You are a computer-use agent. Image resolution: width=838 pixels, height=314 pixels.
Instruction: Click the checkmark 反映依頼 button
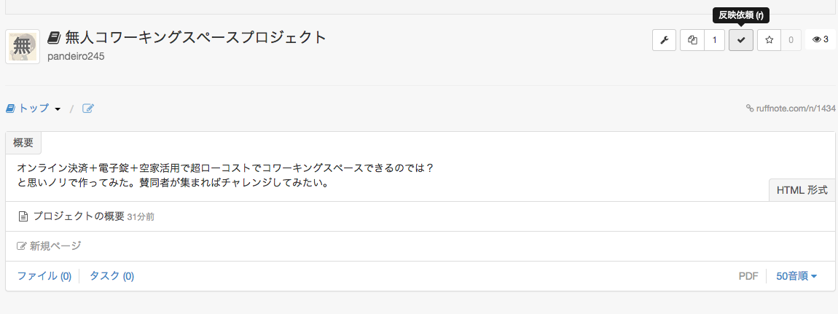click(x=741, y=40)
